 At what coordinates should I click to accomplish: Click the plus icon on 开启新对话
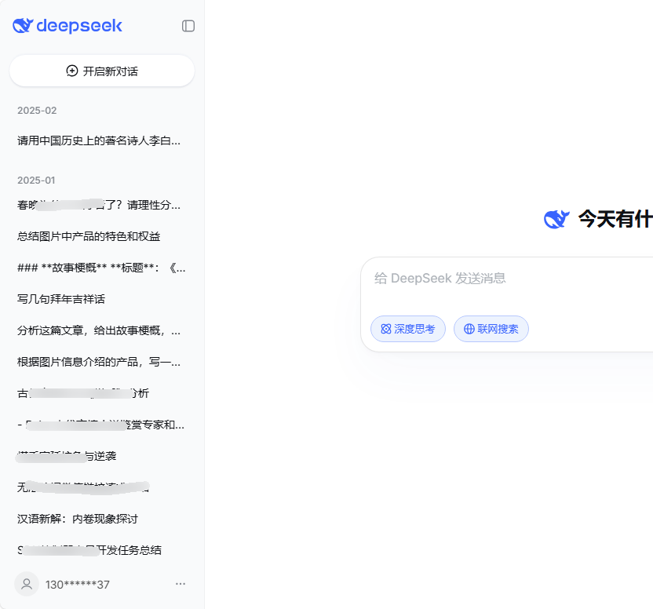71,71
